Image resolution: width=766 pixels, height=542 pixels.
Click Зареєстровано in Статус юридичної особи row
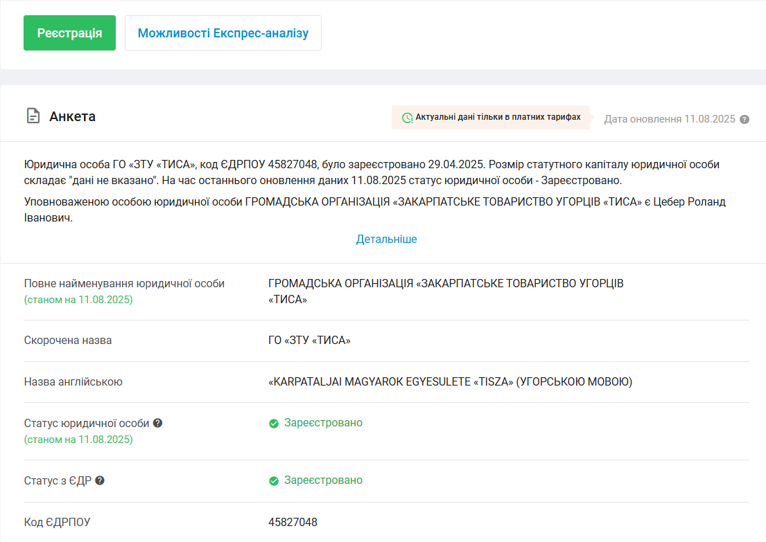click(324, 422)
